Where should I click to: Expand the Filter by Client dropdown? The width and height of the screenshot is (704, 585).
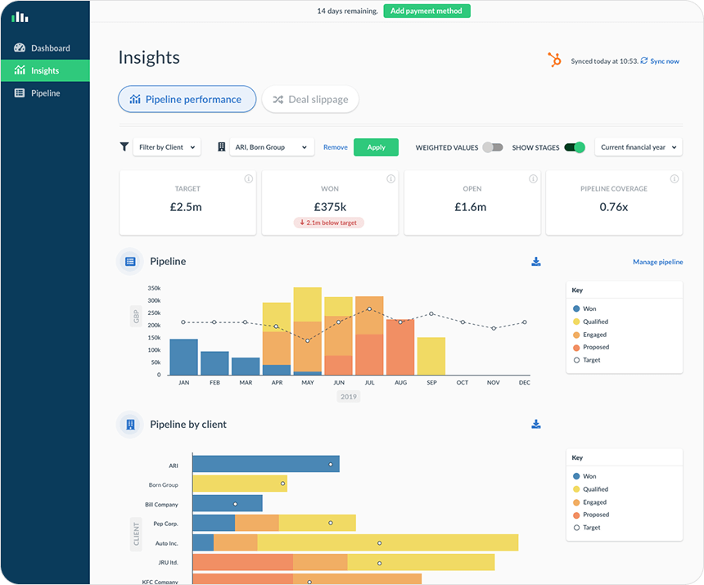[167, 147]
